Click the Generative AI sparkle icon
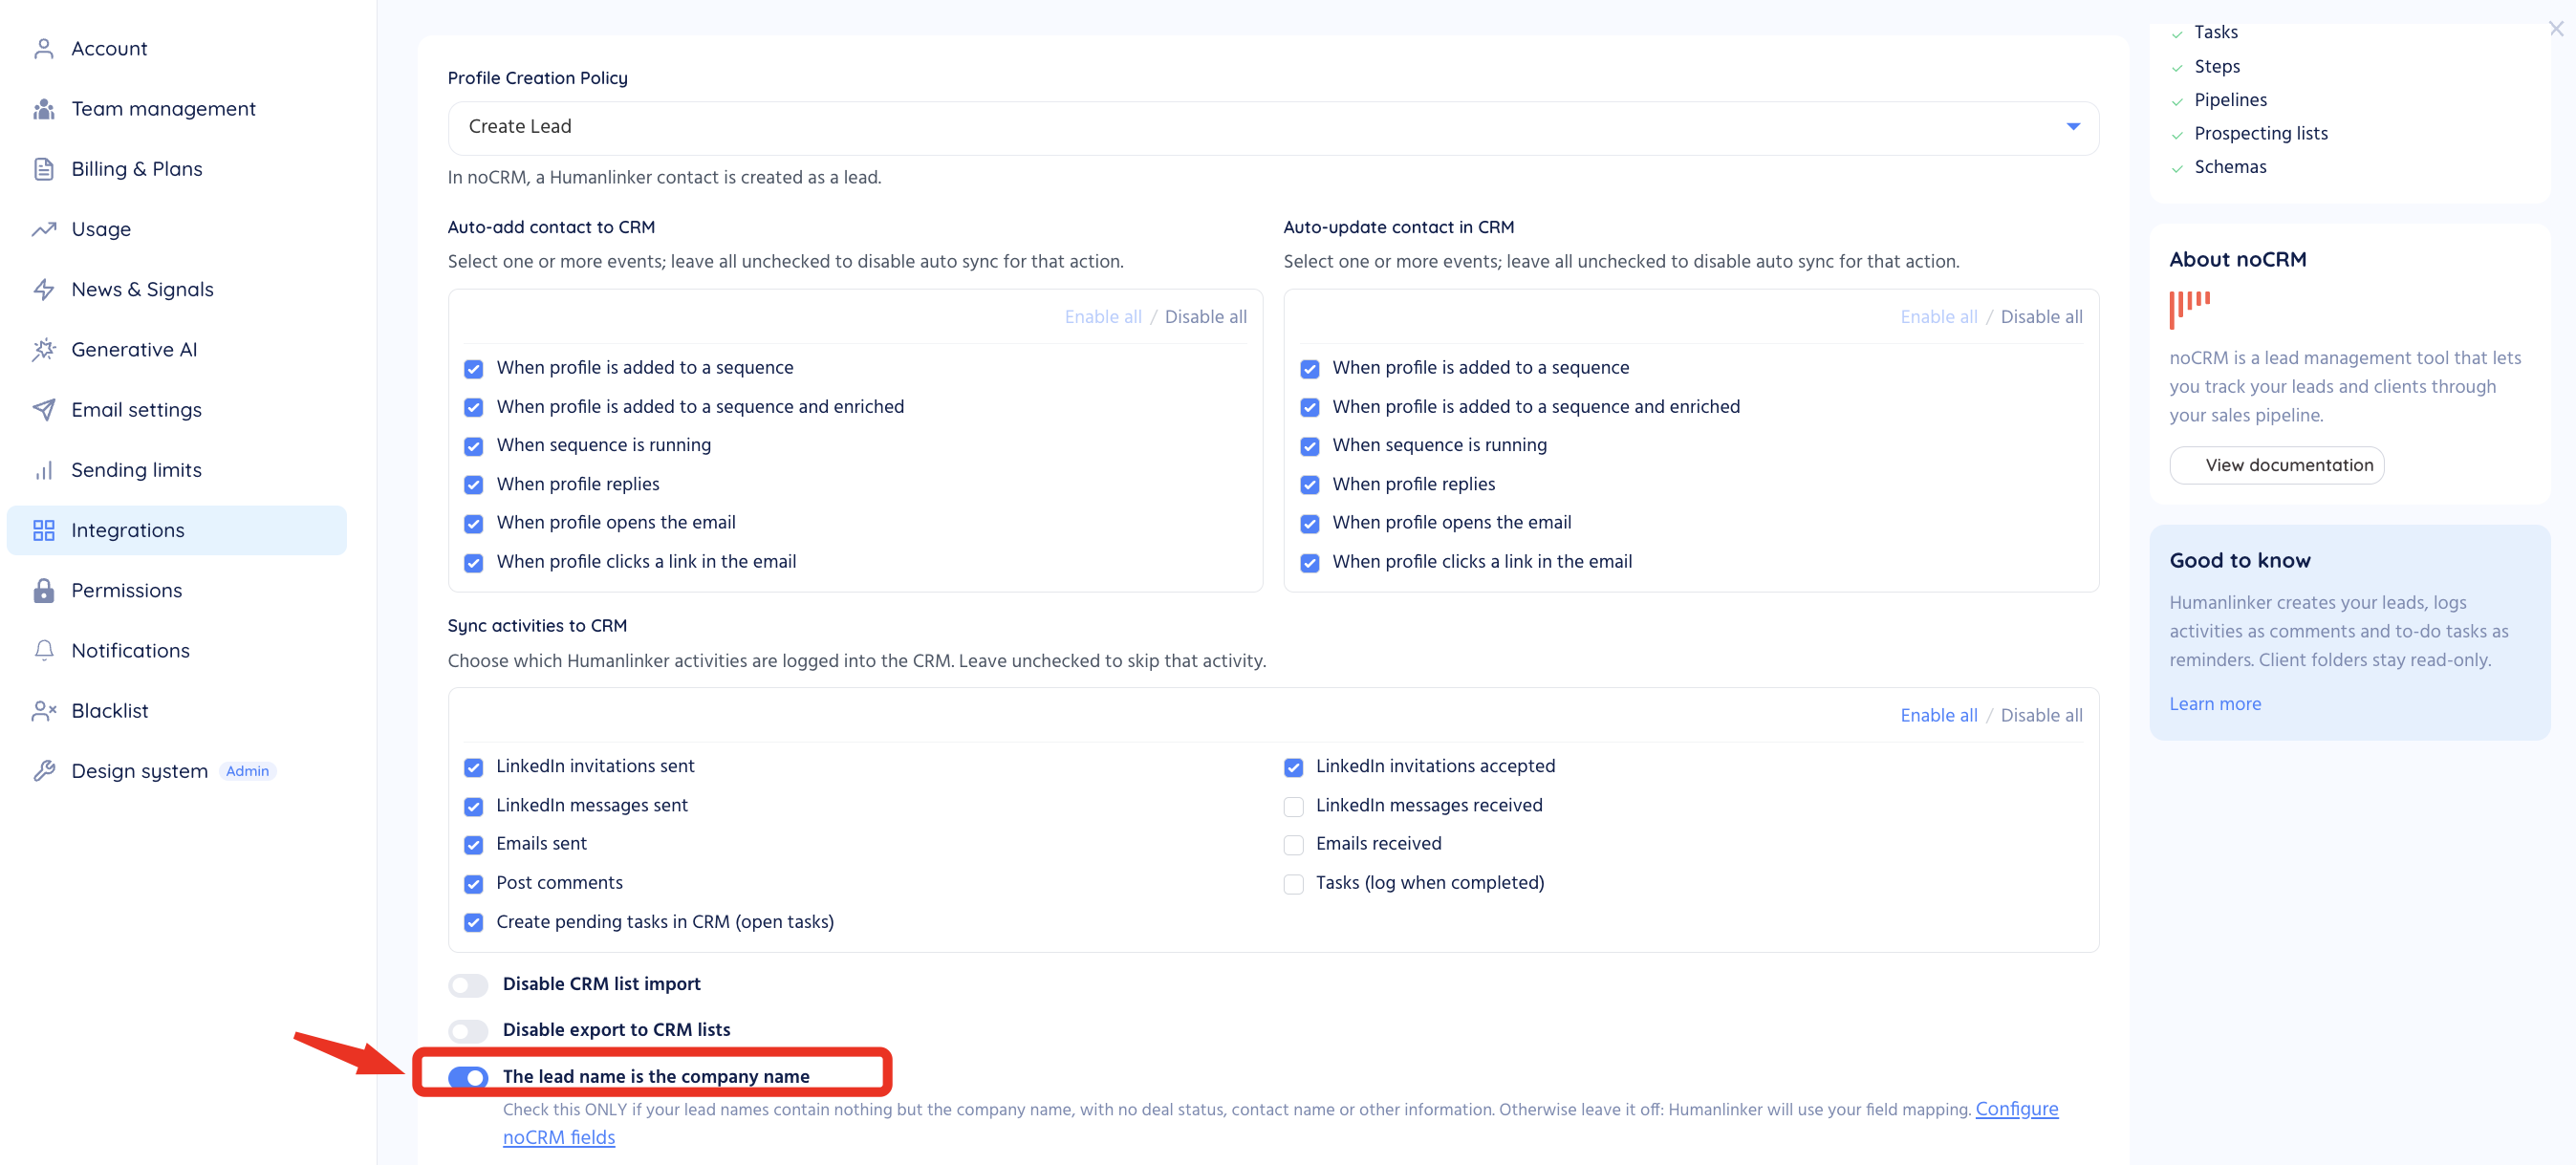Viewport: 2576px width, 1165px height. [x=43, y=349]
